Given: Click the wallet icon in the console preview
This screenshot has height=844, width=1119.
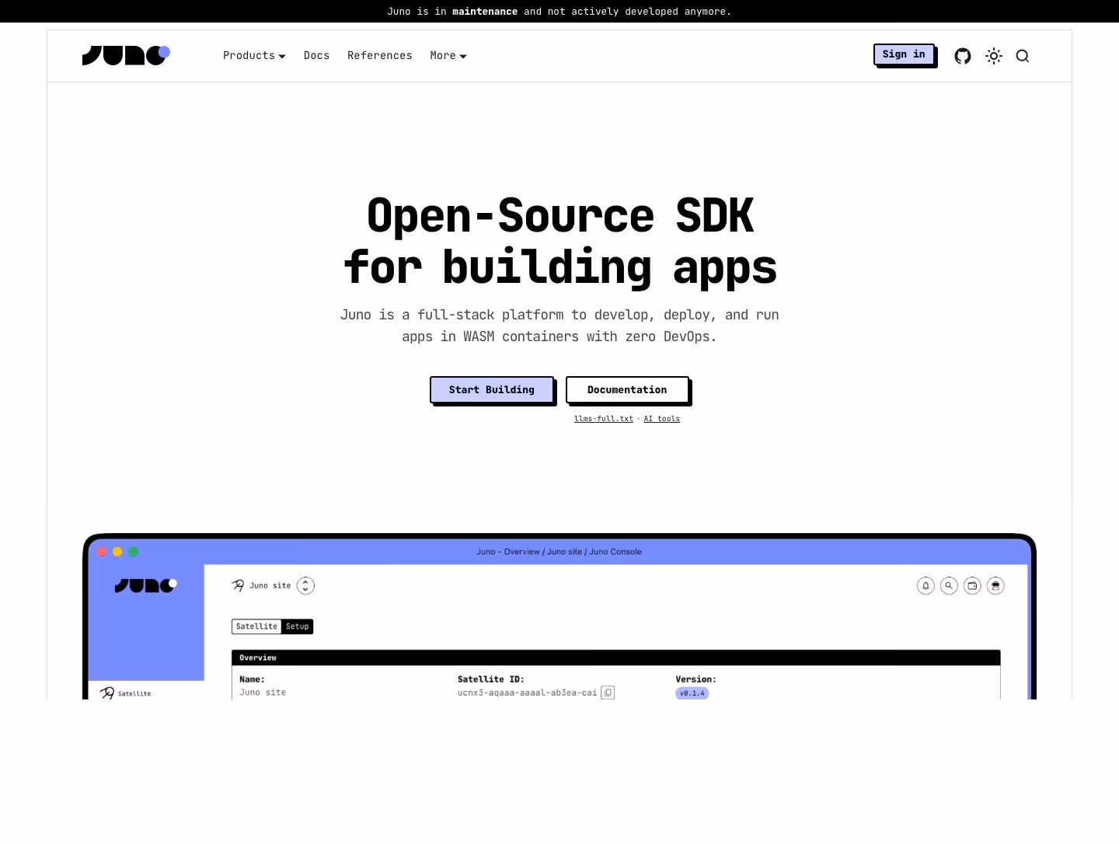Looking at the screenshot, I should 972,586.
